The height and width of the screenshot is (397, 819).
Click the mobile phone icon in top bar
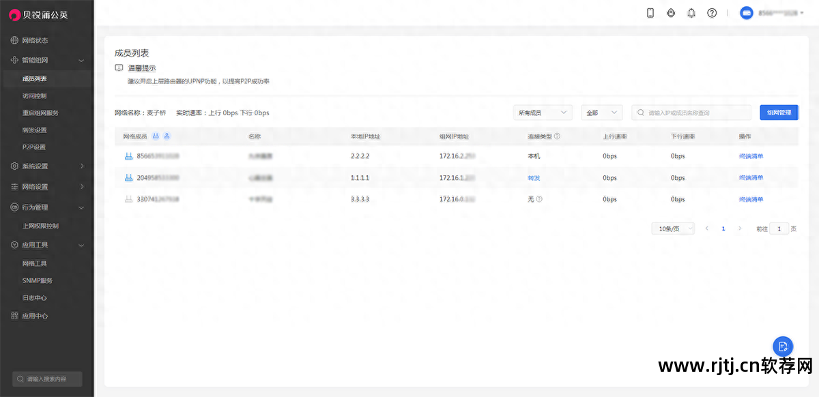pyautogui.click(x=650, y=13)
